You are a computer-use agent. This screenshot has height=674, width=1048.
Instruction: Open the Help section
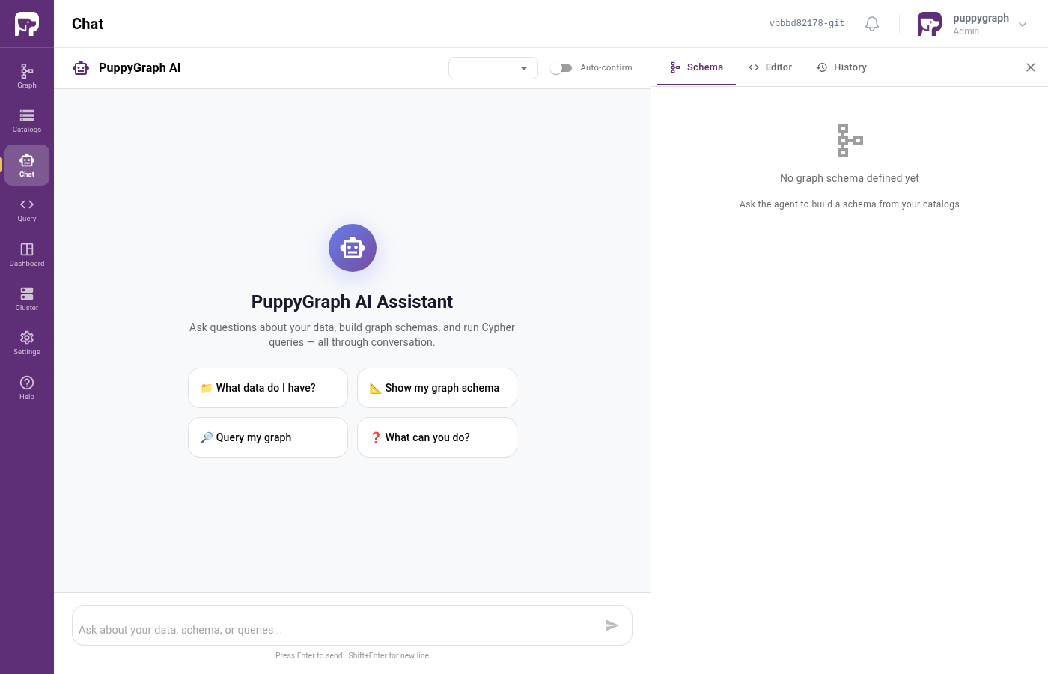[27, 388]
